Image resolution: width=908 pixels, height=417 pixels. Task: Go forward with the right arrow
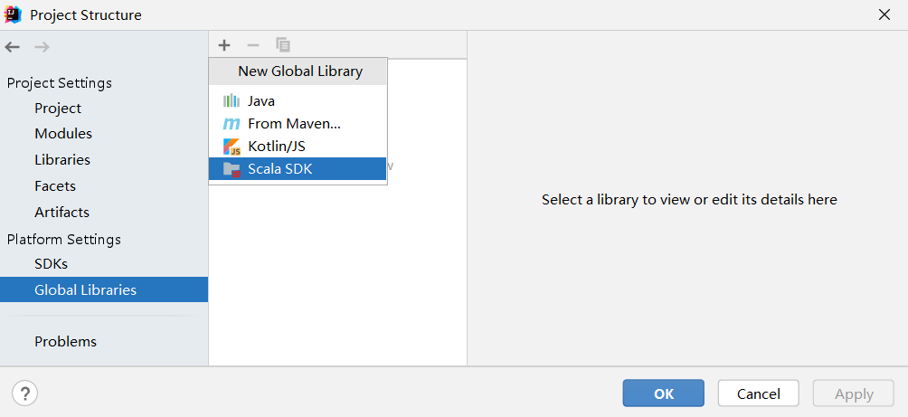42,47
